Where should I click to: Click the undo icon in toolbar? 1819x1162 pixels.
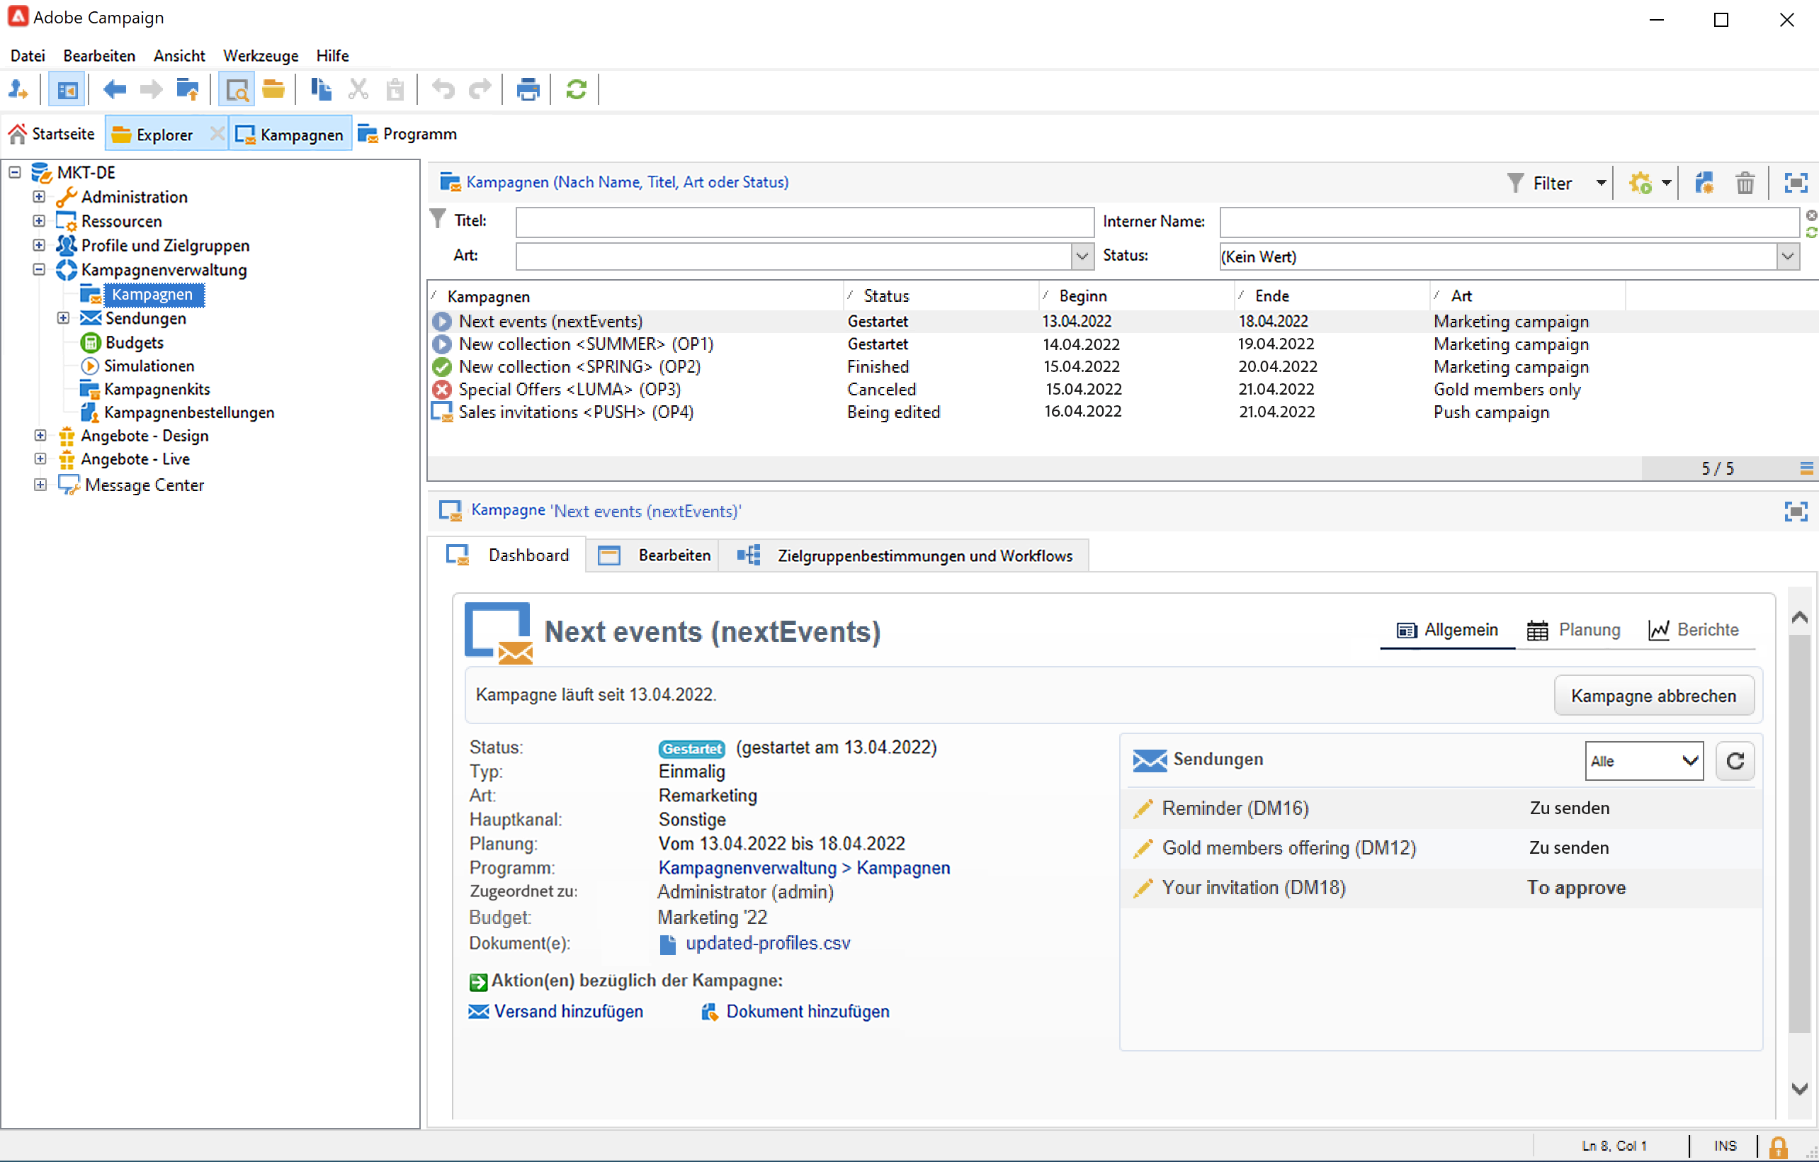443,90
